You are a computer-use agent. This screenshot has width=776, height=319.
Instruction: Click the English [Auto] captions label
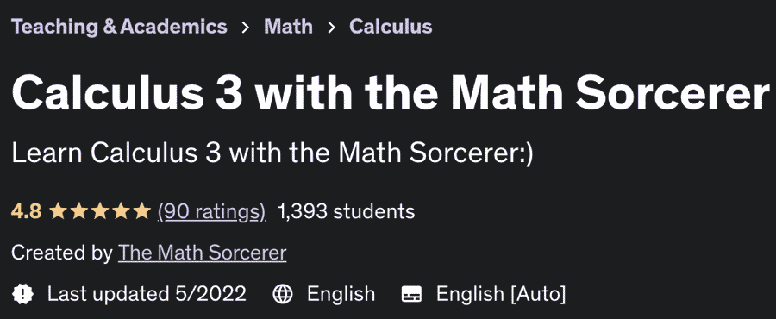(500, 294)
